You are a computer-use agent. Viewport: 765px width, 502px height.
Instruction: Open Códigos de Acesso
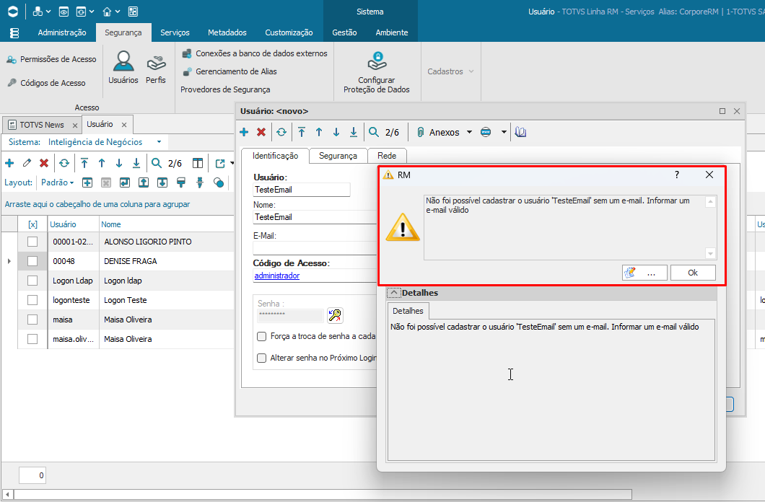46,83
